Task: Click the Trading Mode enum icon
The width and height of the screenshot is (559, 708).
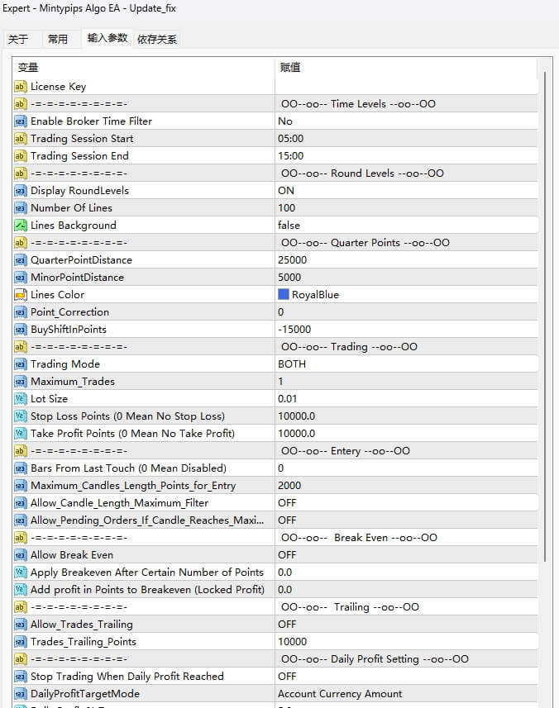Action: (21, 364)
